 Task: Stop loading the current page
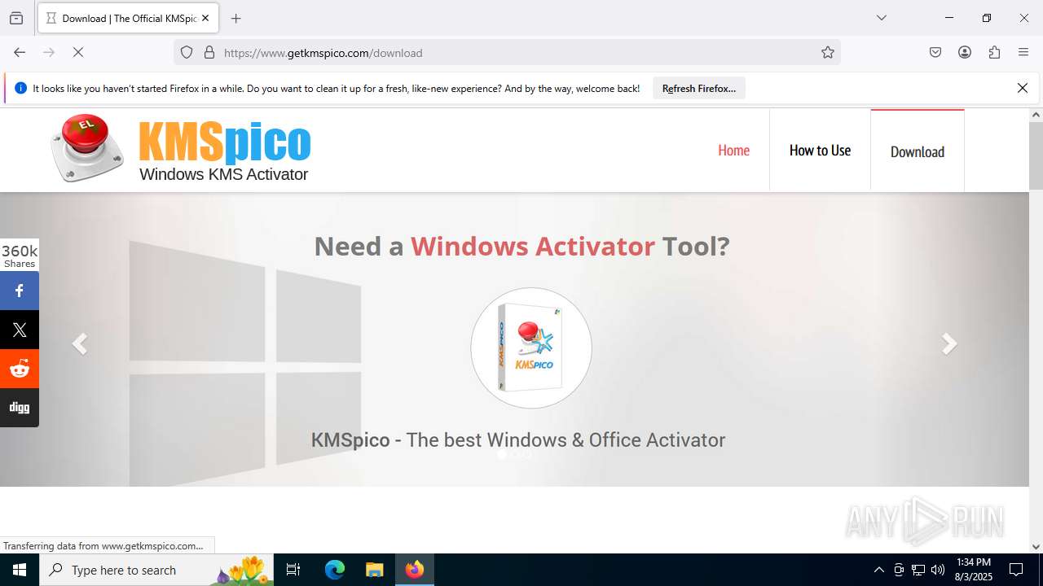click(x=78, y=52)
